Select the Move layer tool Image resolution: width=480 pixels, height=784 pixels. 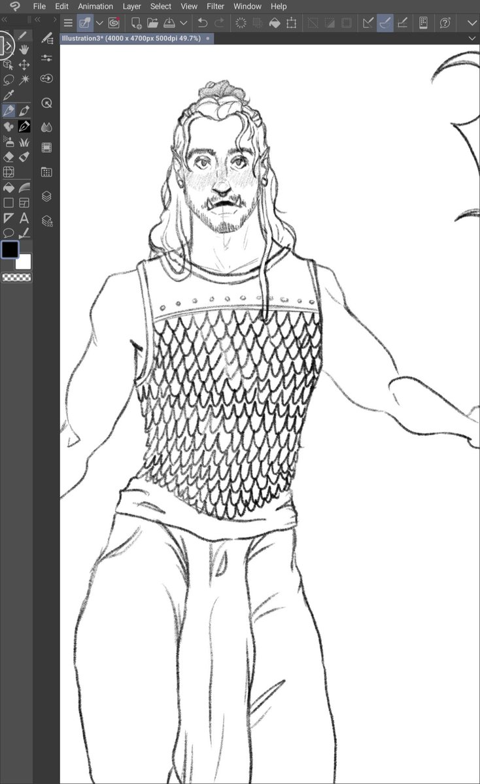[24, 64]
